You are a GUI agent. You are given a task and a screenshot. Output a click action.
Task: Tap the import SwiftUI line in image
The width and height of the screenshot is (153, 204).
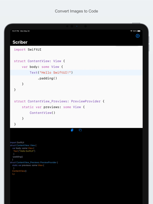[x=28, y=50]
